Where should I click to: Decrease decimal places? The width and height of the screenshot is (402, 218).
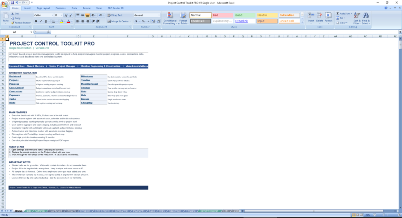tap(158, 21)
